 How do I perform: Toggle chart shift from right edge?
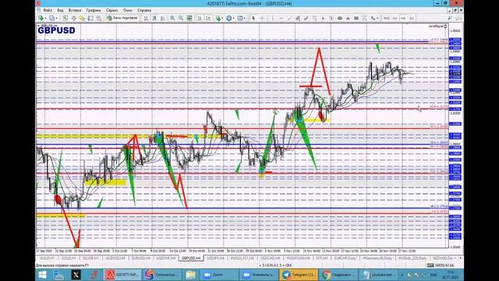[x=208, y=18]
